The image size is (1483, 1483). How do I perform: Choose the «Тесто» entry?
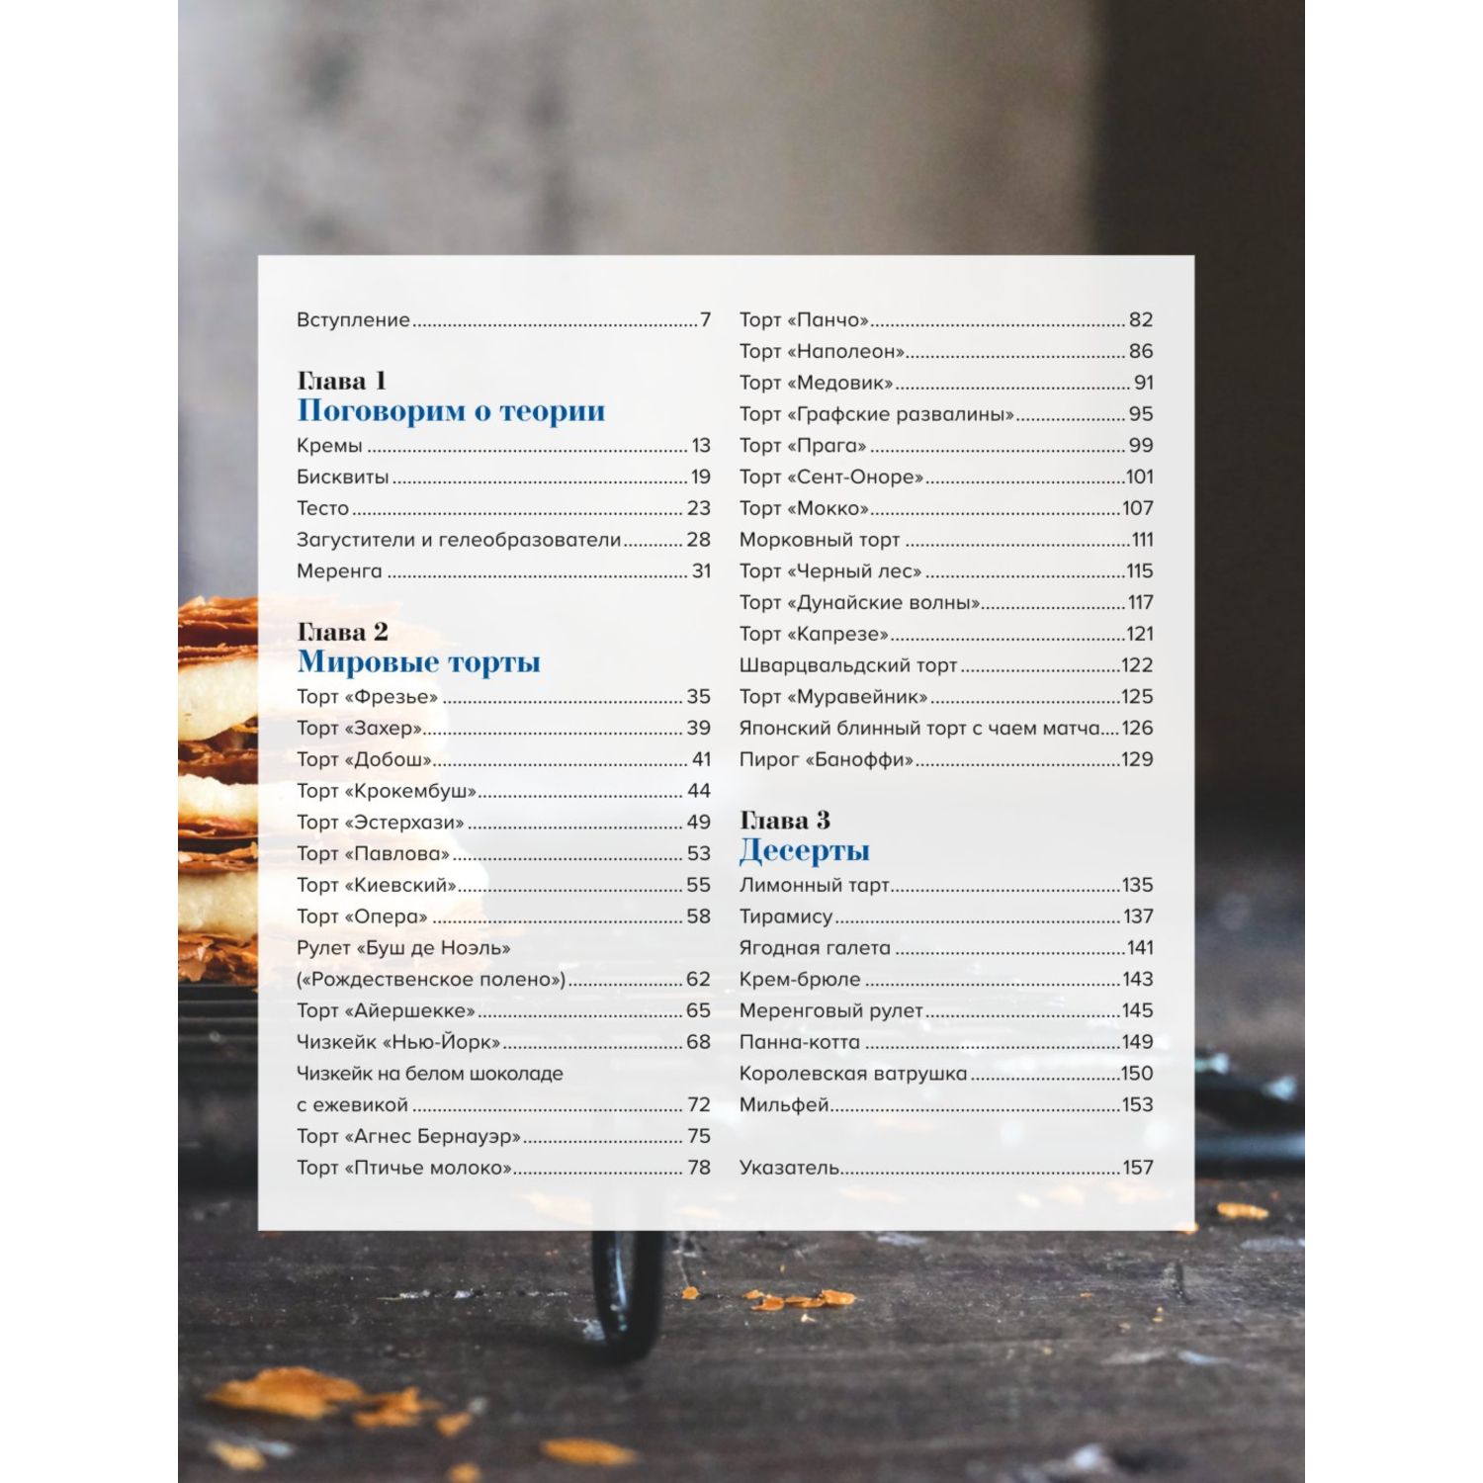[x=504, y=508]
